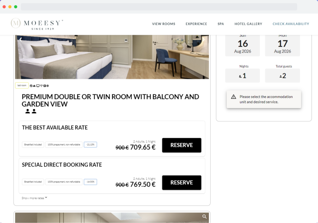Viewport: 318px width, 223px height.
Task: Click the air conditioning snowflake icon
Action: pyautogui.click(x=48, y=86)
